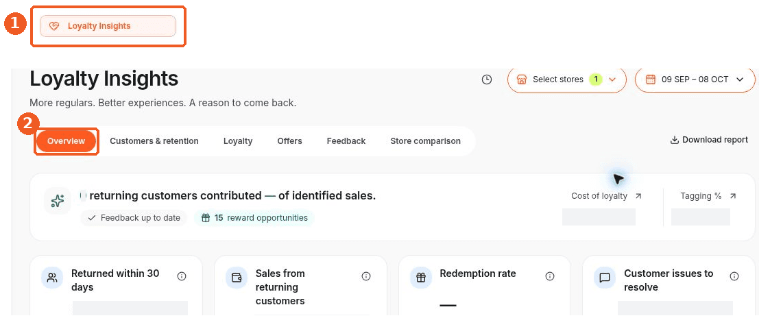Screen dimensions: 770x329
Task: Open the Offers tab
Action: pos(290,141)
